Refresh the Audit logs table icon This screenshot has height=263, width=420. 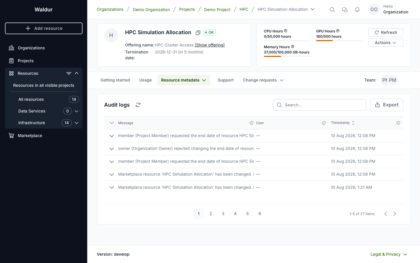pos(138,105)
